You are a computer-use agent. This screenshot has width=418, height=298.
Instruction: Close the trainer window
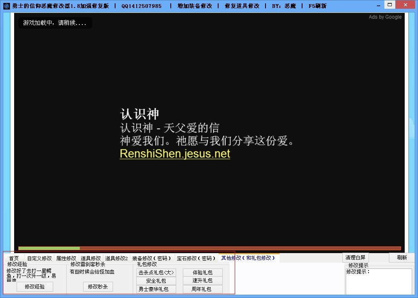point(406,5)
